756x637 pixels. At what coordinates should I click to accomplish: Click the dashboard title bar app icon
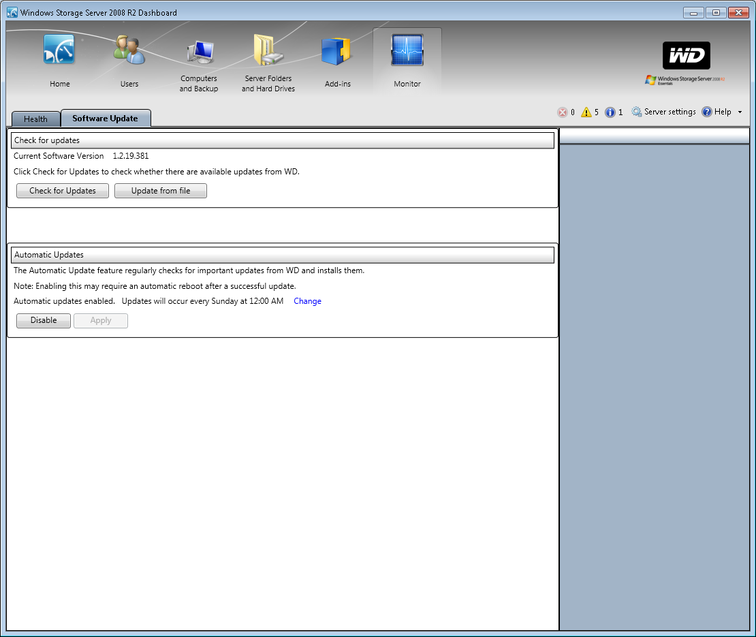[x=12, y=12]
